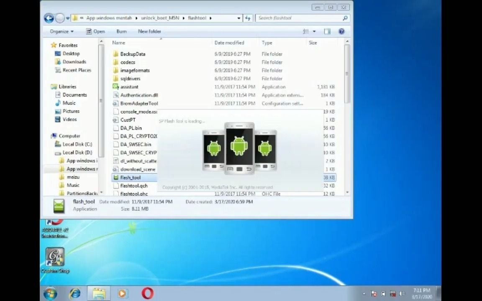The height and width of the screenshot is (301, 482).
Task: Click New folder button
Action: (149, 31)
